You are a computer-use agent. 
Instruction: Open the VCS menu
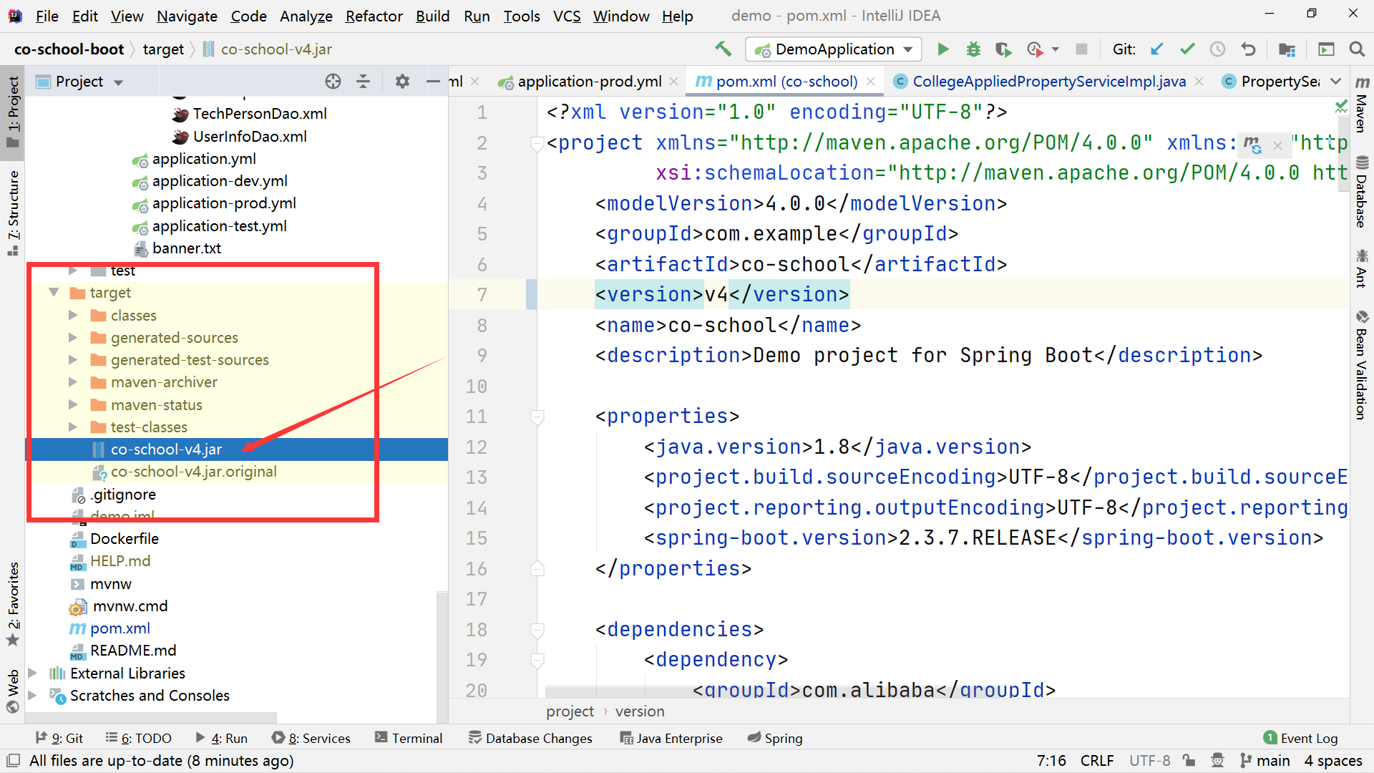point(567,16)
